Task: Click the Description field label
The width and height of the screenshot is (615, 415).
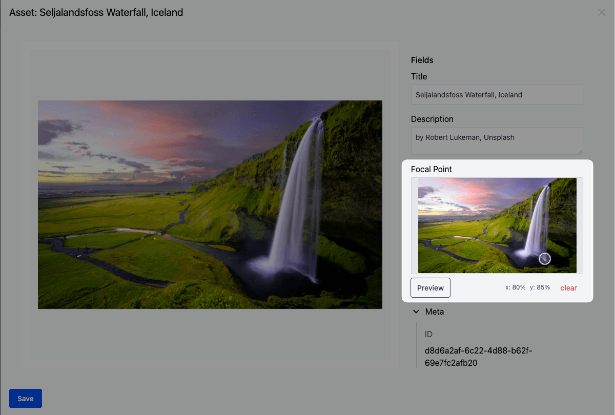Action: [432, 119]
